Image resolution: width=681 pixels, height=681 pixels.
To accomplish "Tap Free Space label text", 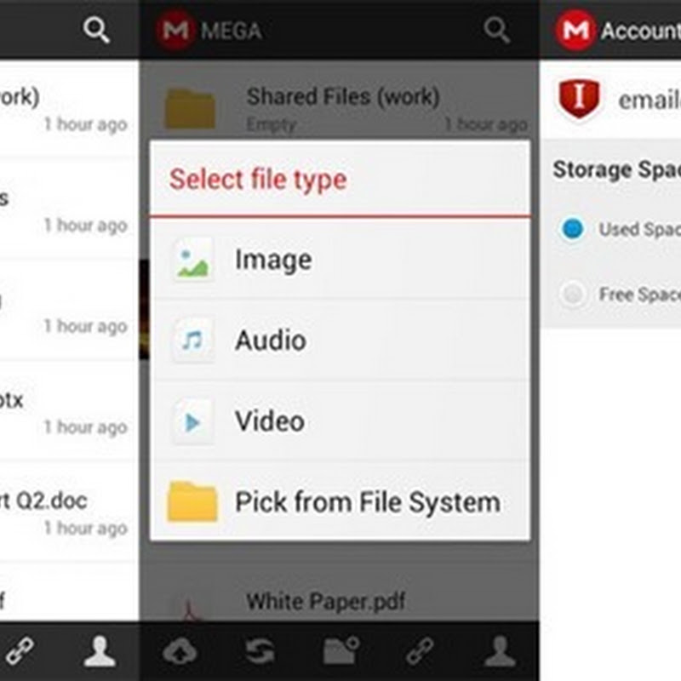I will [640, 295].
